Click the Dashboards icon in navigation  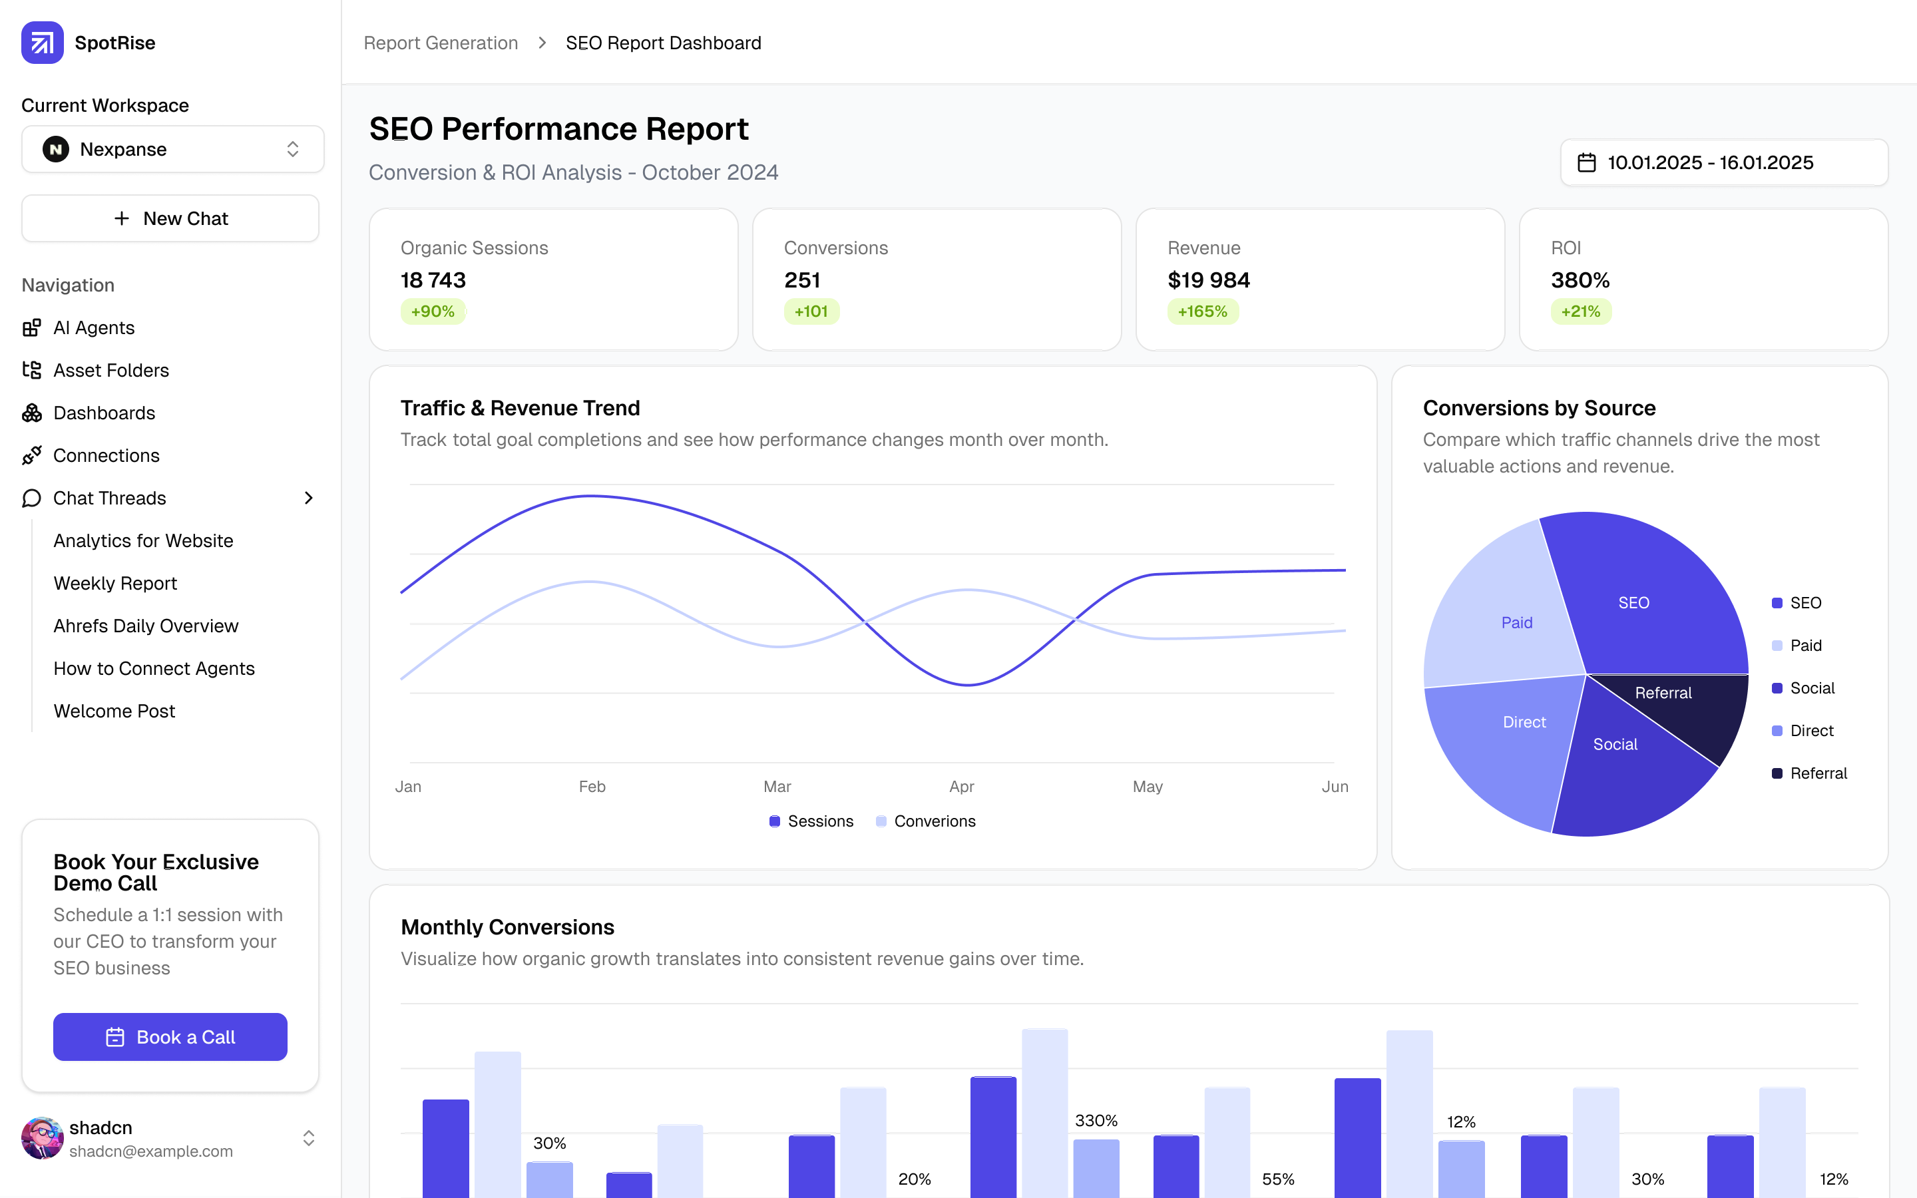[32, 413]
